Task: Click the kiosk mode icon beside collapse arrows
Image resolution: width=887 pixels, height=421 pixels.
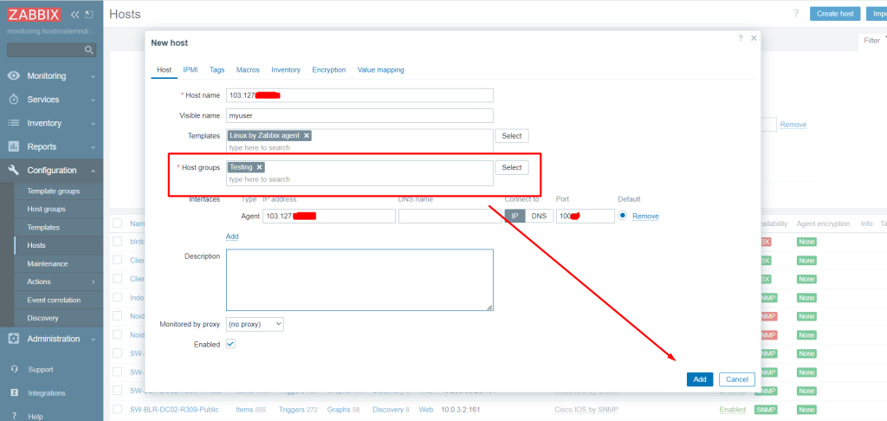Action: 89,15
